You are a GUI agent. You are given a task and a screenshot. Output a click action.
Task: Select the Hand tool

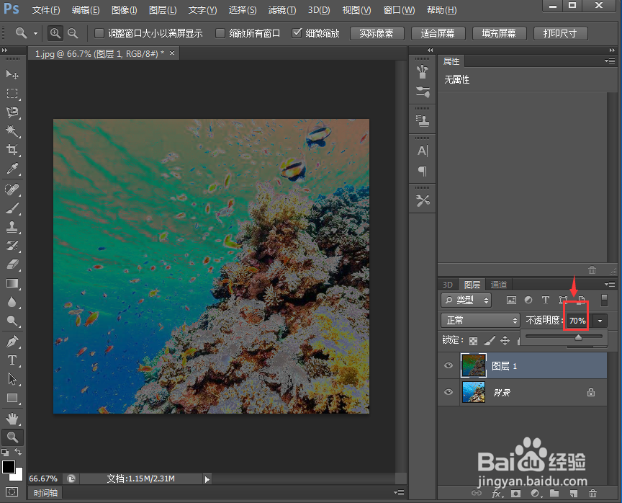(12, 419)
